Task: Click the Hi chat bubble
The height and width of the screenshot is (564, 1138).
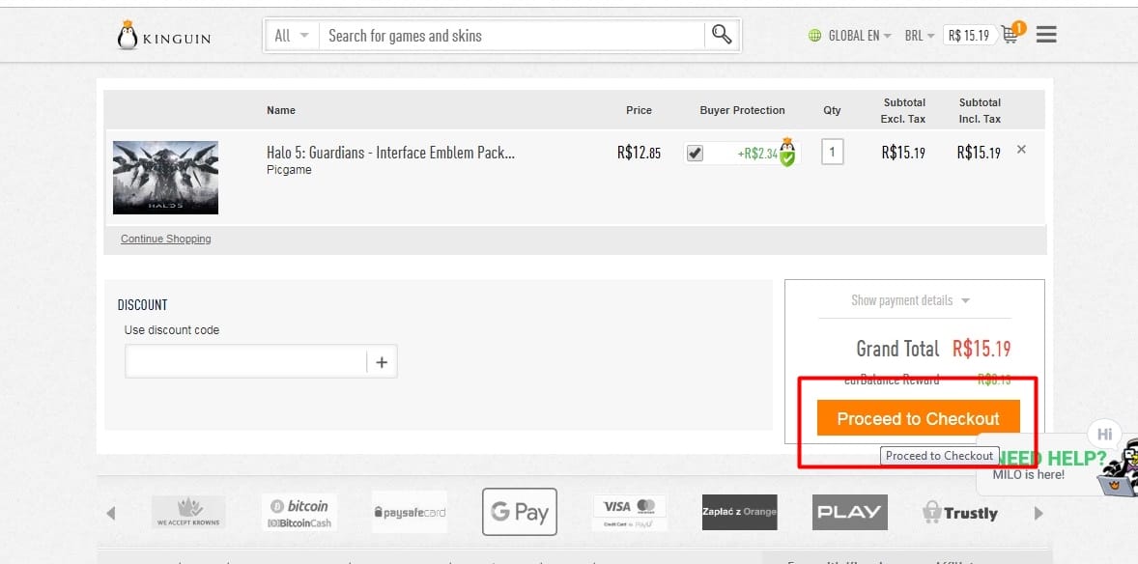Action: coord(1104,435)
